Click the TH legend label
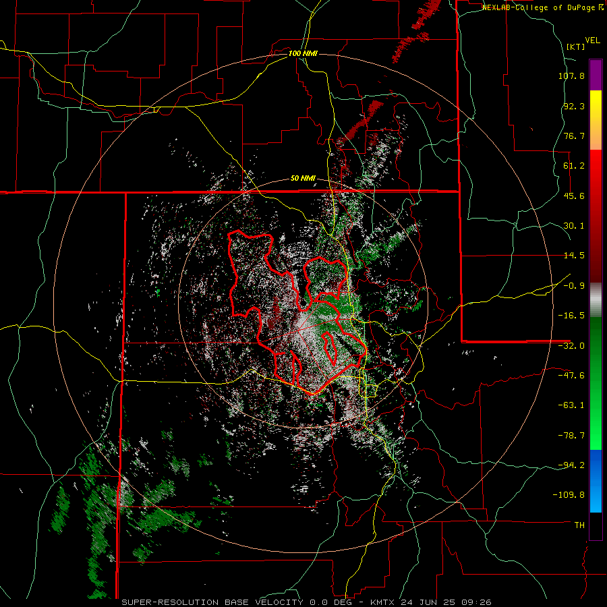Viewport: 607px width, 607px height. (x=579, y=525)
